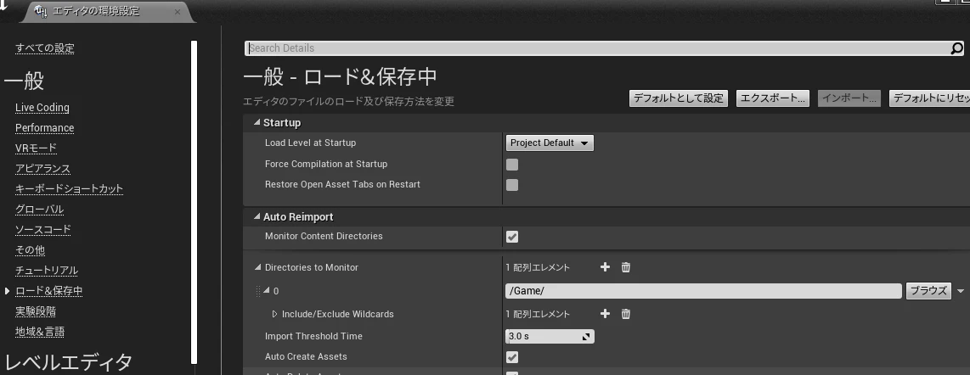This screenshot has width=970, height=375.
Task: Click the search magnifier icon in Search Details
Action: coord(956,48)
